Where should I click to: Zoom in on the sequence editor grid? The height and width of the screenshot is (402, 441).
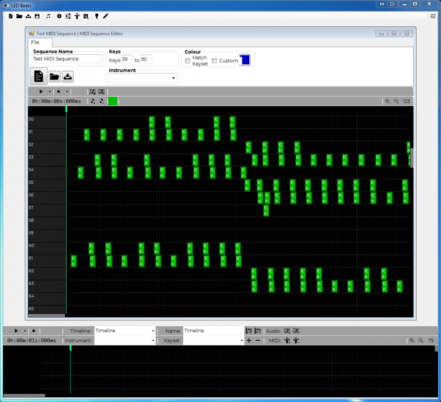pos(387,101)
